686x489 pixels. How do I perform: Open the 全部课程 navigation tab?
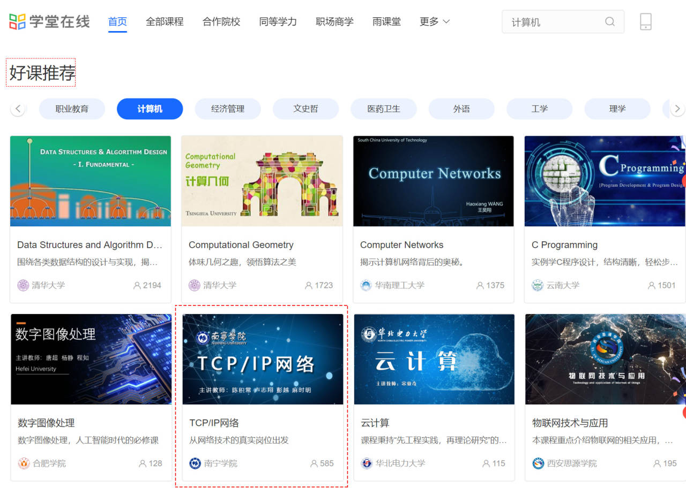tap(165, 22)
